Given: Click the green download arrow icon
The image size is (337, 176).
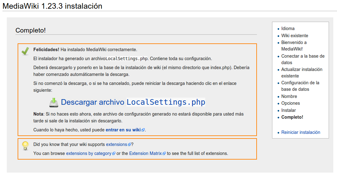Looking at the screenshot, I should [54, 103].
